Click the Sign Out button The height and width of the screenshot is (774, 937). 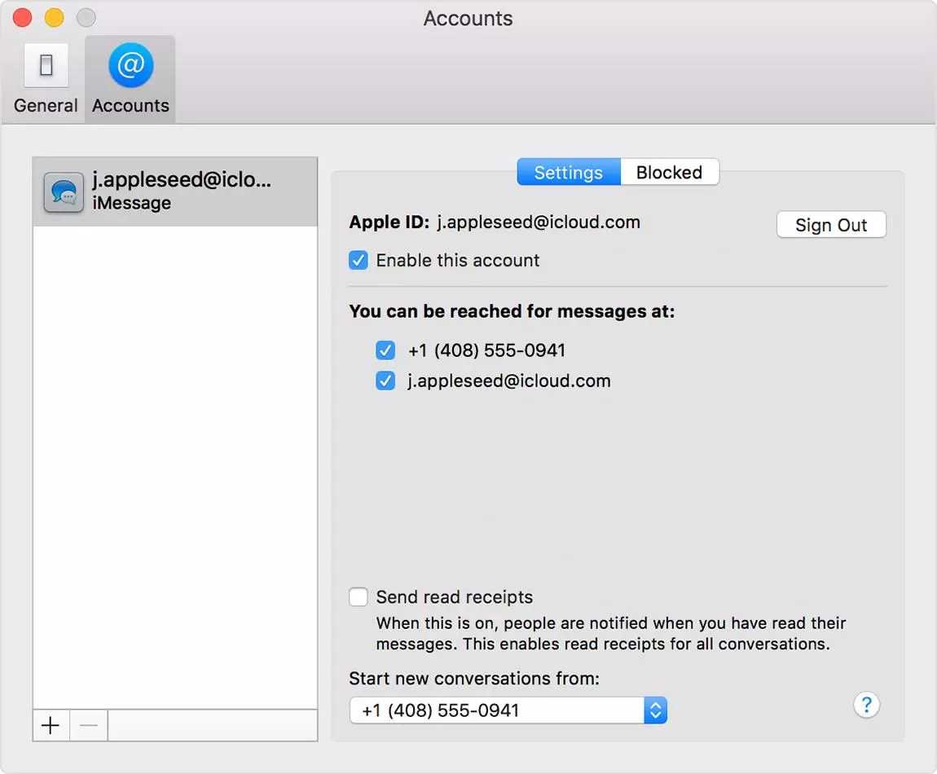pos(830,226)
